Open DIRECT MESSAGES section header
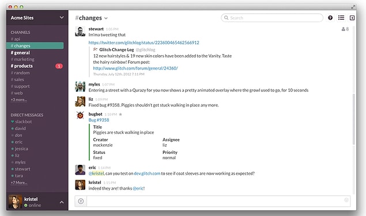This screenshot has width=366, height=216. point(27,115)
